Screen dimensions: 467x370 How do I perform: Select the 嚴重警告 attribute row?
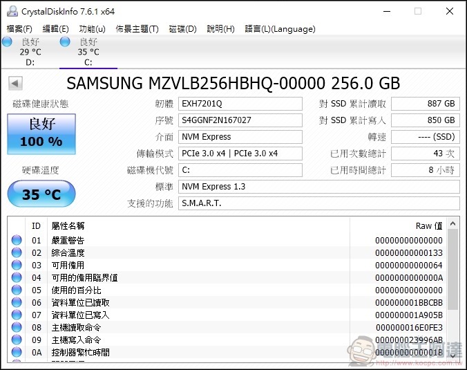coord(227,240)
